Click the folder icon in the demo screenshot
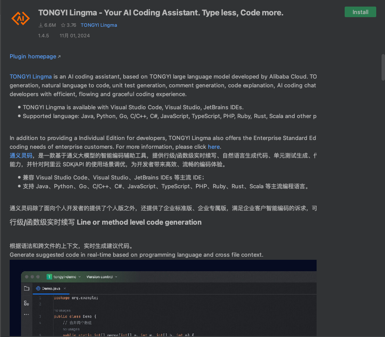 coord(26,288)
